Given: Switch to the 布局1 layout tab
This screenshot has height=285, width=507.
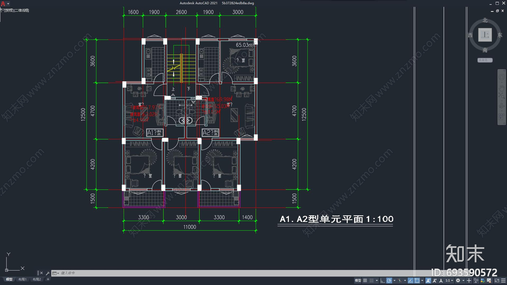Looking at the screenshot, I should (22, 279).
